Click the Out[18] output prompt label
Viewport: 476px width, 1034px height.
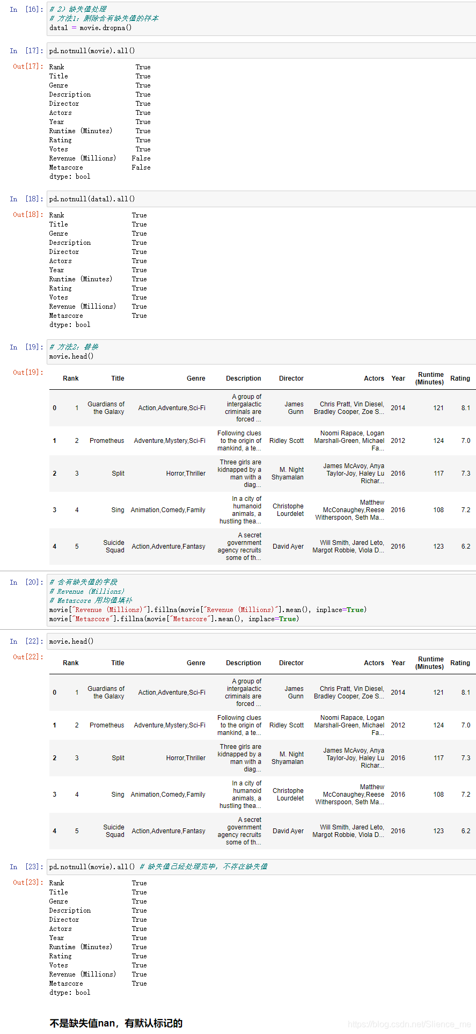point(28,215)
